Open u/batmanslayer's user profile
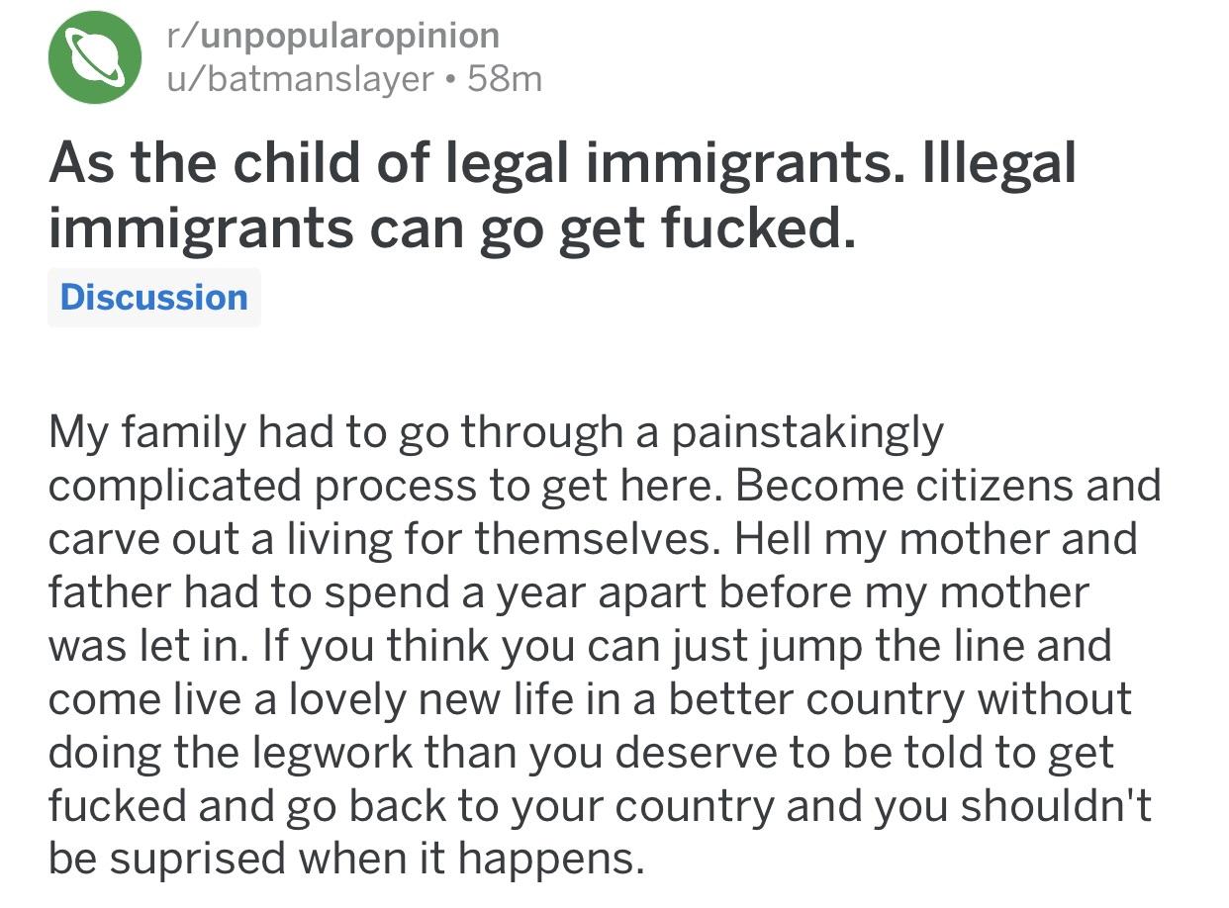The height and width of the screenshot is (908, 1229). 300,78
